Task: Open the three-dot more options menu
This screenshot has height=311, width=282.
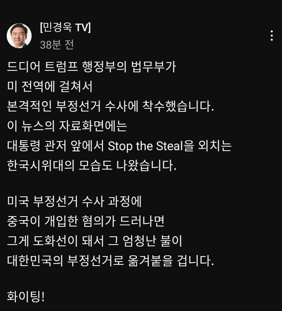Action: [272, 36]
